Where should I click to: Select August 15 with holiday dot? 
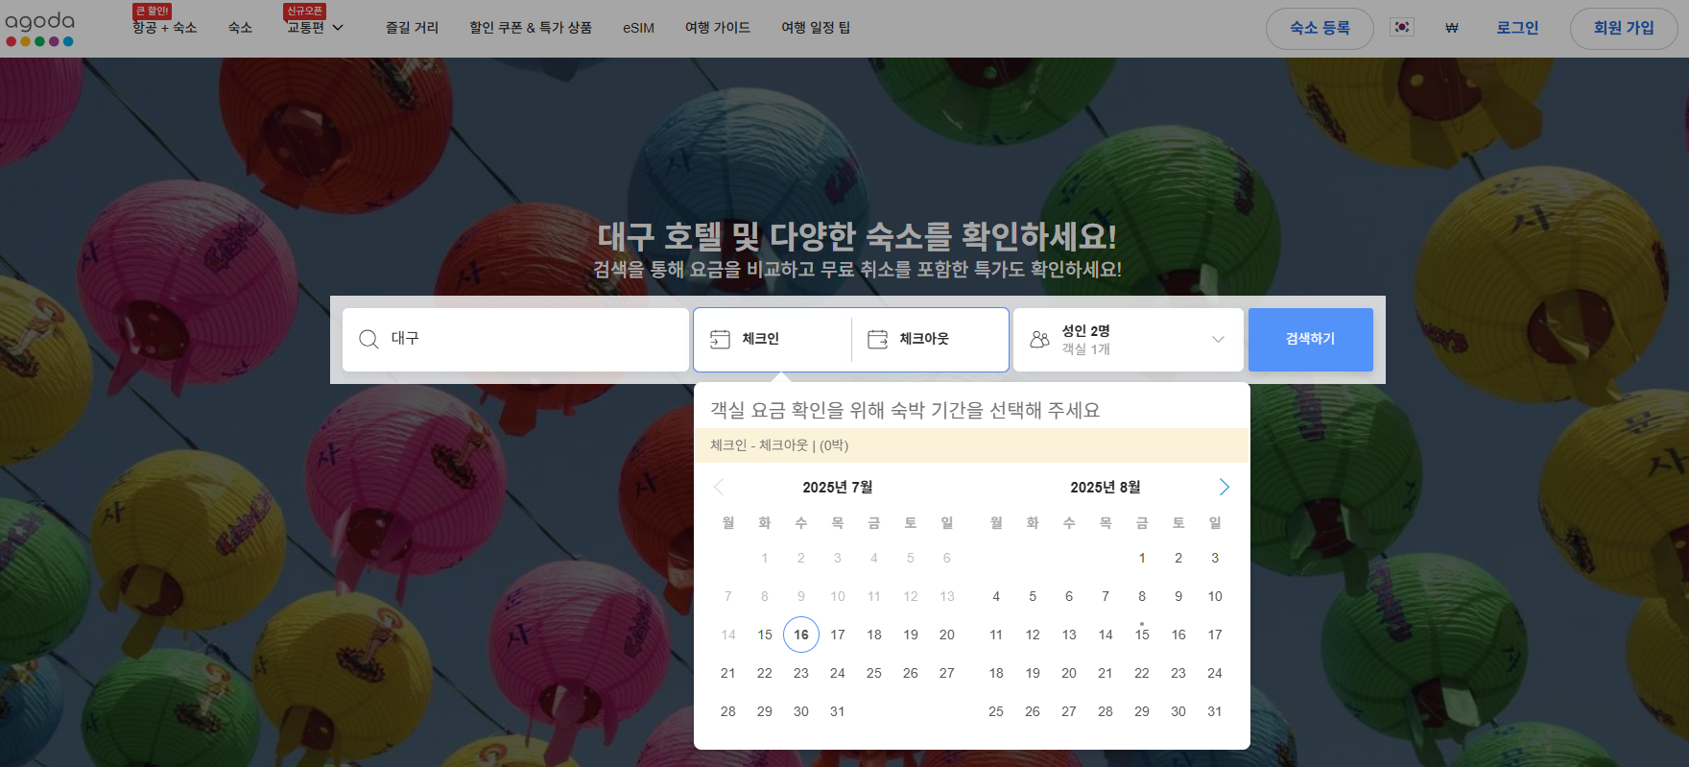pyautogui.click(x=1142, y=635)
